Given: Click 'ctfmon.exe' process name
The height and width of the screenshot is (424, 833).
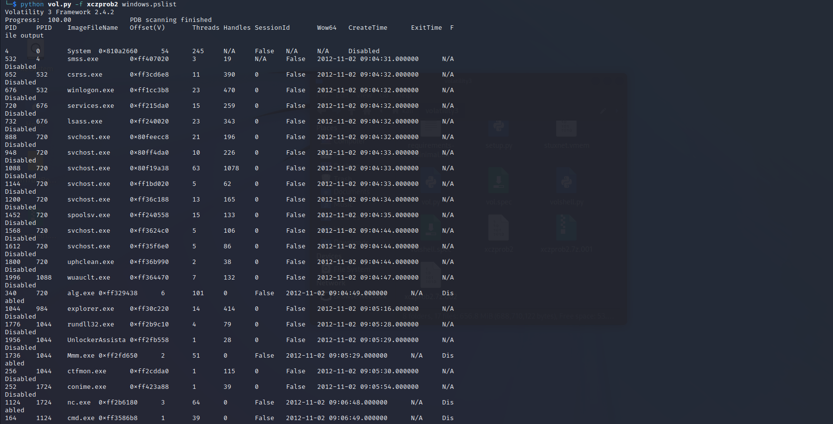Looking at the screenshot, I should [x=87, y=371].
